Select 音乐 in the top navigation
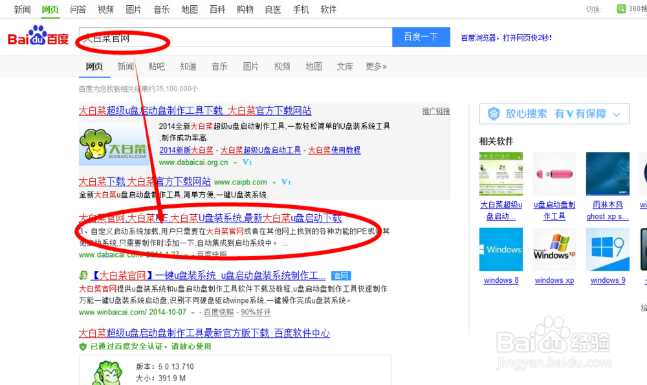Viewport: 647px width, 385px height. [161, 9]
